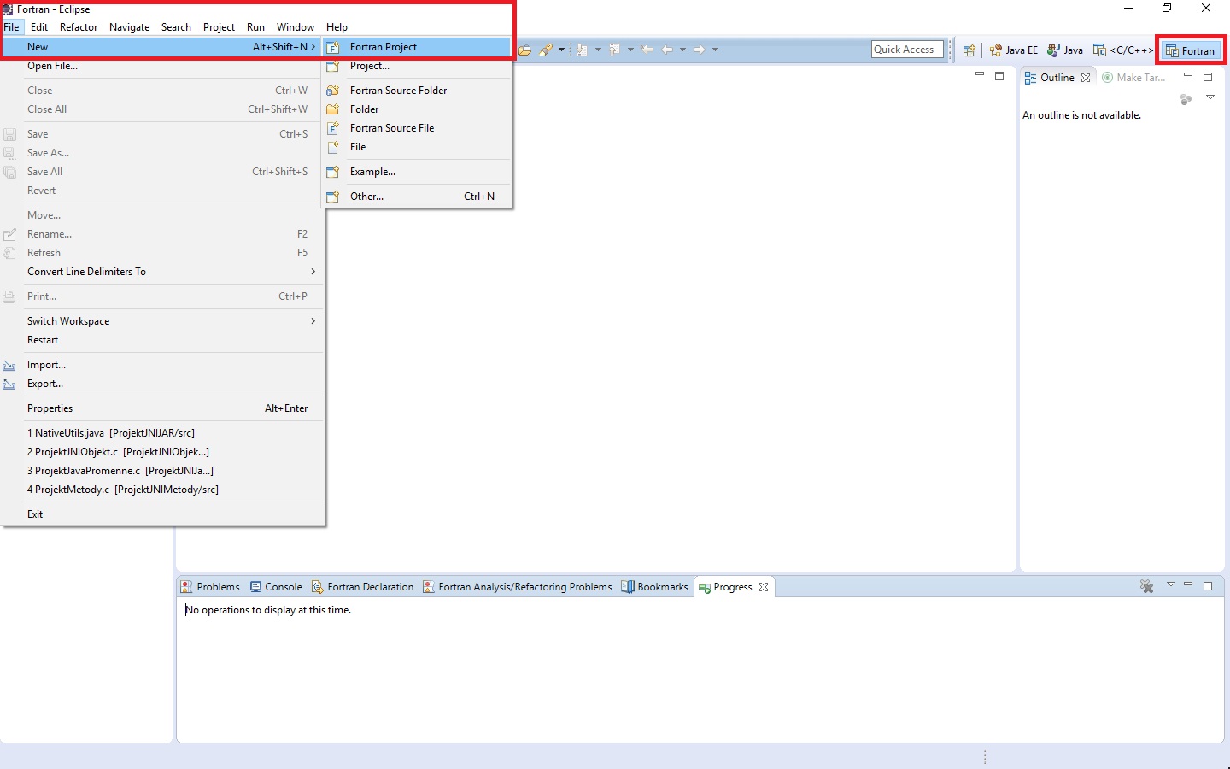
Task: Pick Folder from the New submenu
Action: pos(417,109)
